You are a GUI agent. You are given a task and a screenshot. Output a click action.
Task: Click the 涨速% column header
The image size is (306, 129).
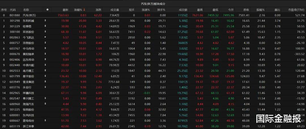[x=146, y=10]
